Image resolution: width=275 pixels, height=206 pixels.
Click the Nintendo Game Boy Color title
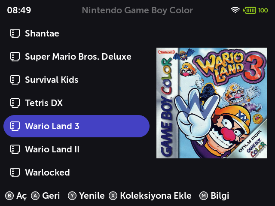click(137, 10)
